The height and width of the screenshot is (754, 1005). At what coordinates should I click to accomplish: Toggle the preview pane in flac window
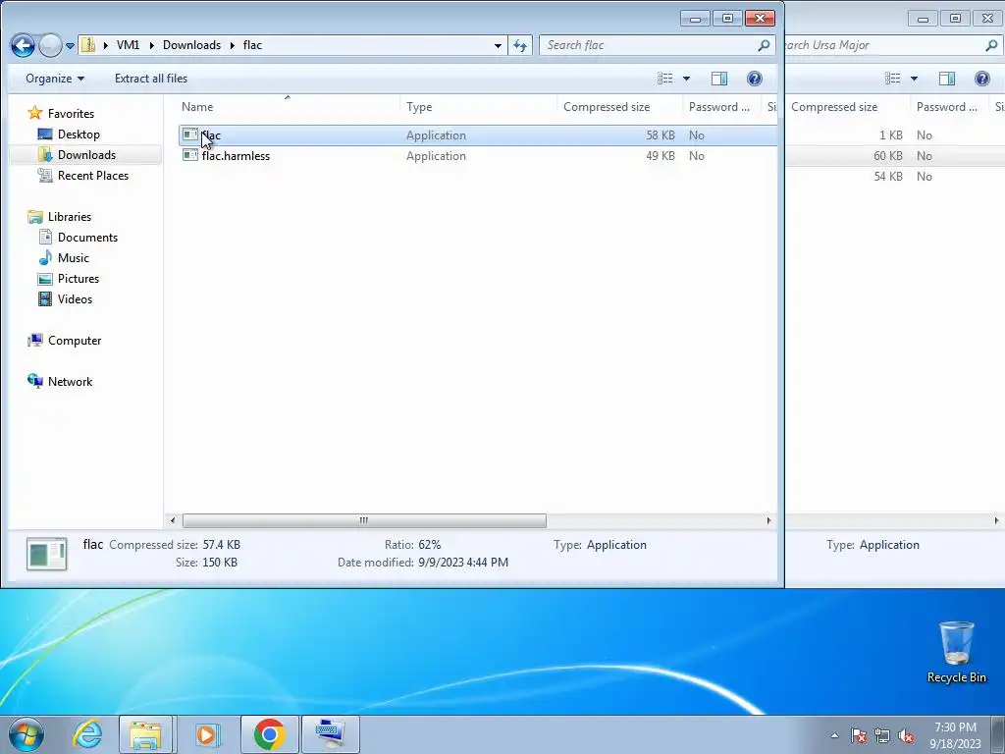pyautogui.click(x=719, y=79)
